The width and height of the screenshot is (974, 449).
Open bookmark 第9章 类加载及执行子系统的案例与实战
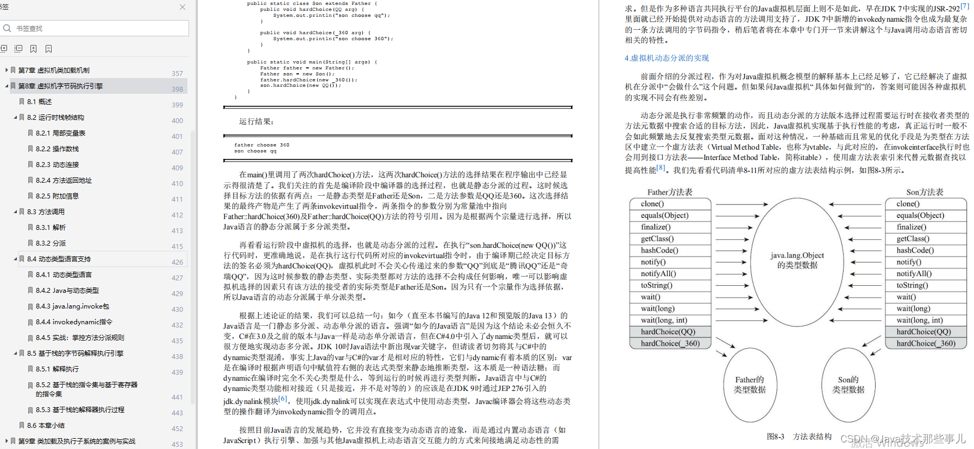[77, 441]
